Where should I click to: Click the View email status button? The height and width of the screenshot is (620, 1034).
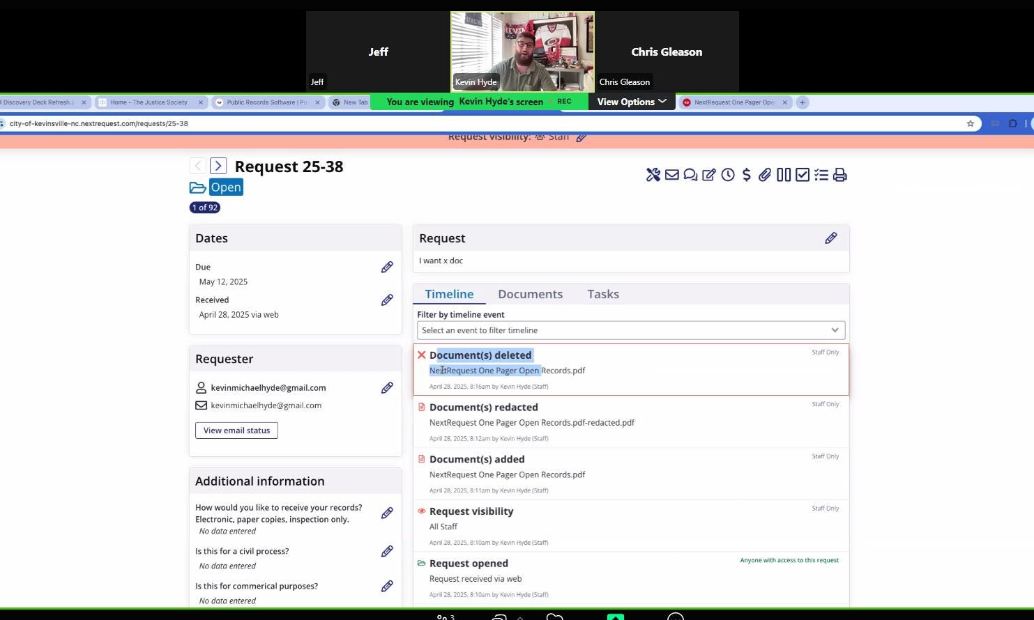[236, 431]
